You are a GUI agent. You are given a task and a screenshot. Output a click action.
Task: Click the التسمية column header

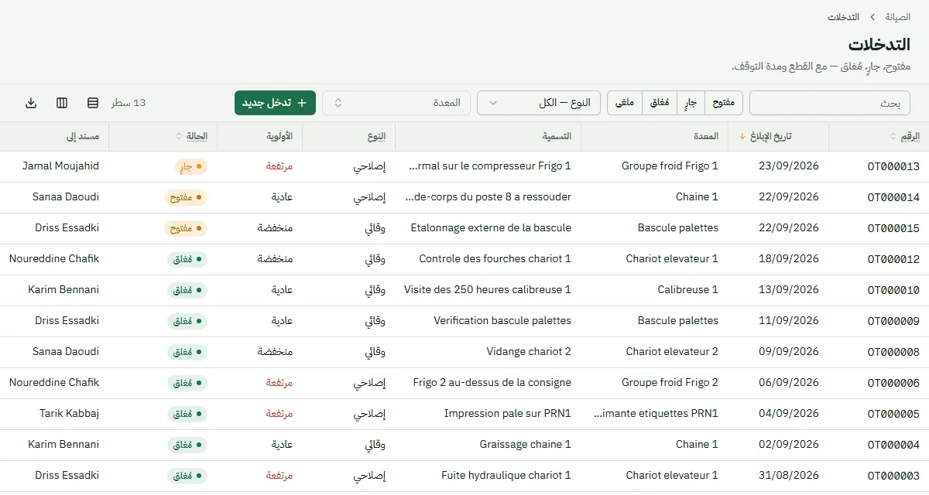(557, 137)
